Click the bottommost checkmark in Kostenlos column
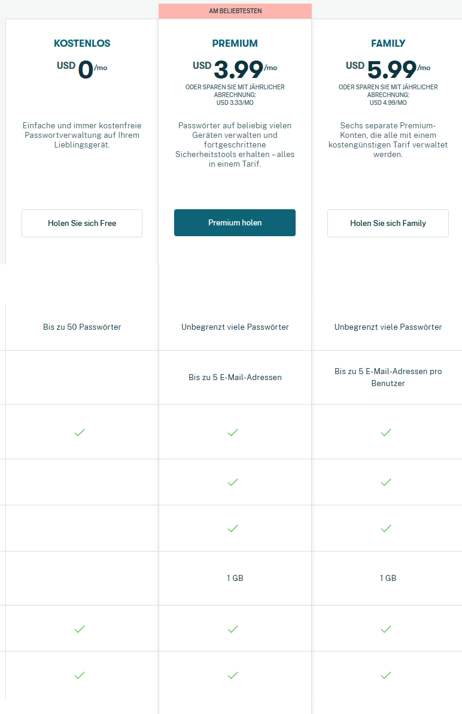The width and height of the screenshot is (462, 714). (x=80, y=675)
